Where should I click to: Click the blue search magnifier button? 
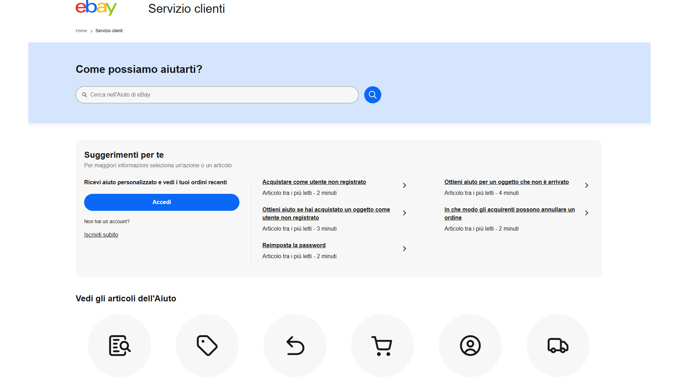[373, 95]
